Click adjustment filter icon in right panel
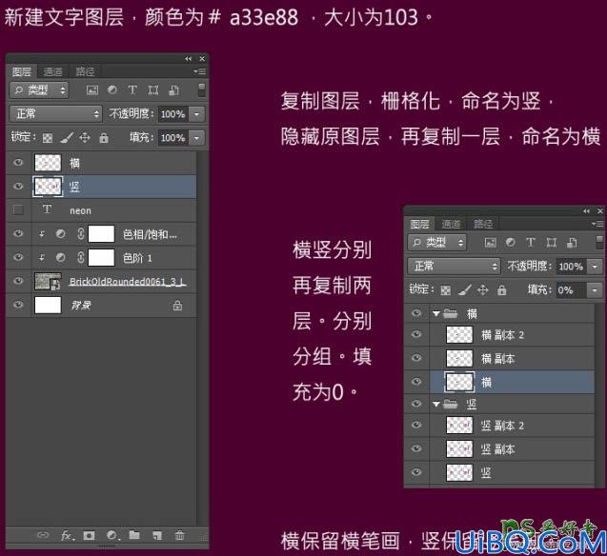Image resolution: width=607 pixels, height=556 pixels. (510, 243)
